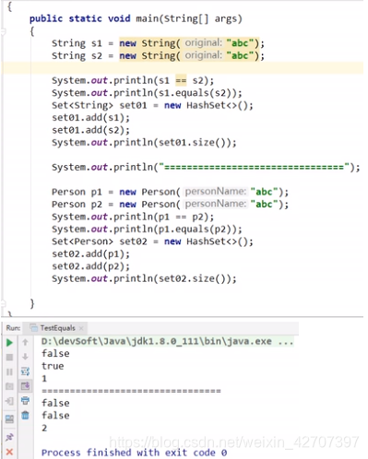Place the caret on the highlighted empty code line
The height and width of the screenshot is (459, 368).
(x=183, y=68)
